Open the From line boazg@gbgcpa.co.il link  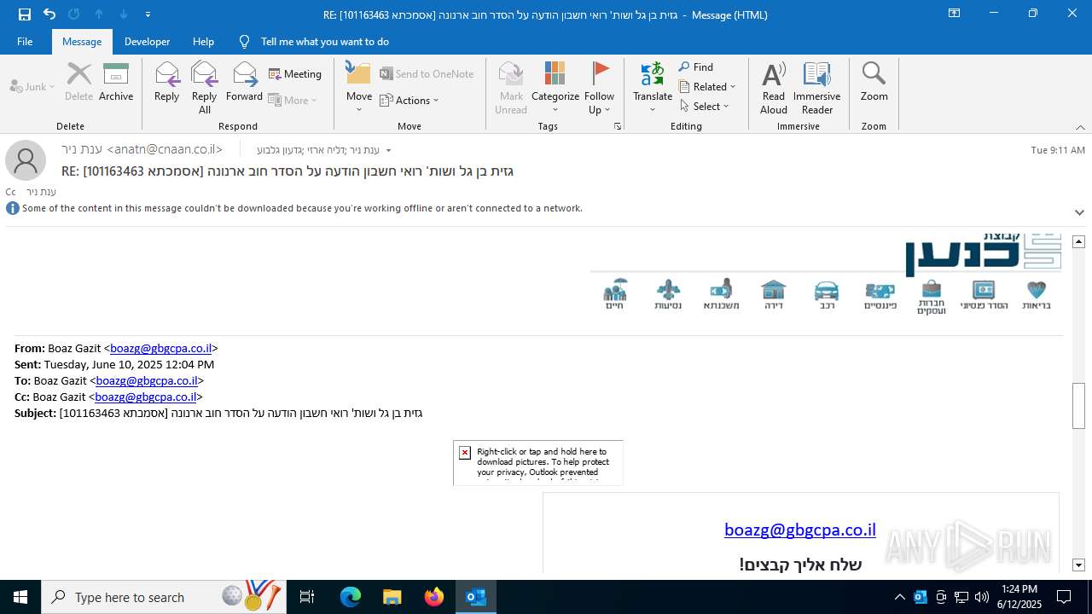[x=160, y=348]
